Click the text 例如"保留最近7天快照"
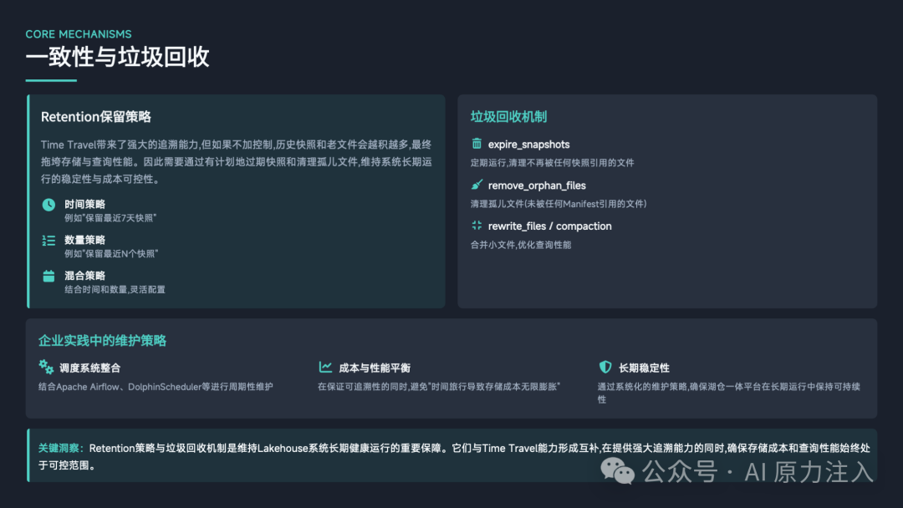The height and width of the screenshot is (508, 903). tap(110, 218)
